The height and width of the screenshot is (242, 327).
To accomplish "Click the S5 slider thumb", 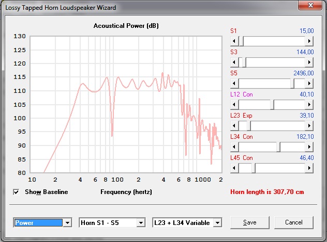I will (292, 84).
